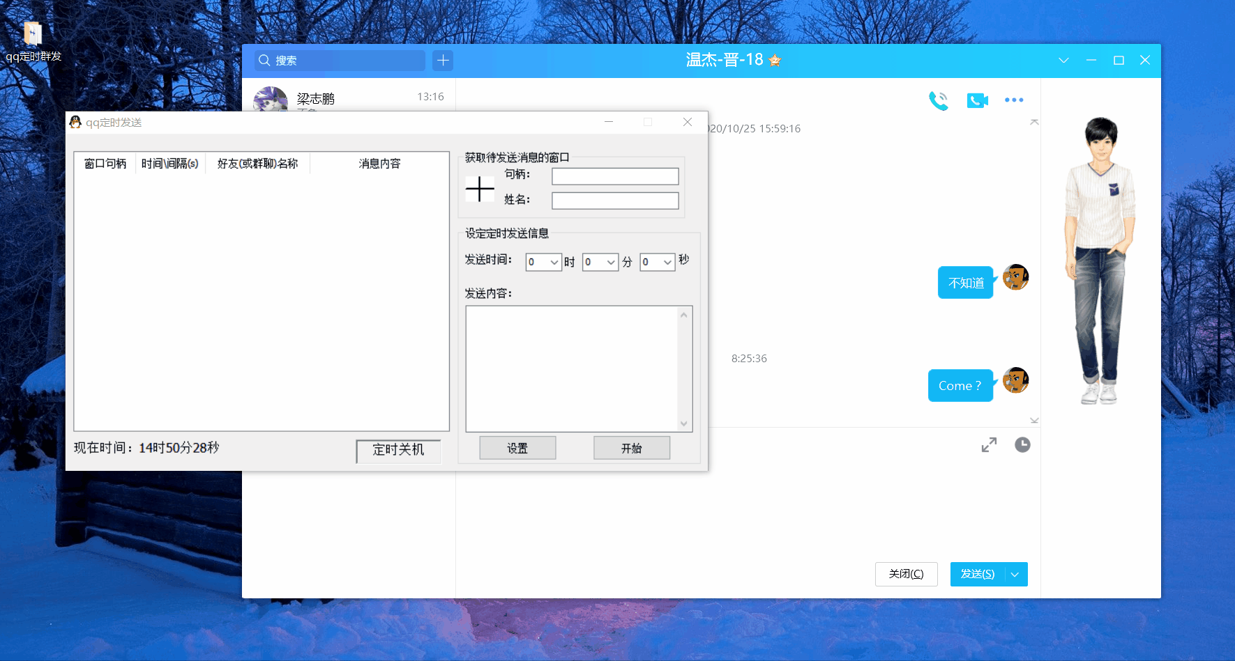Expand the chat input area with arrows icon
Screen dimensions: 1235x661
(989, 444)
